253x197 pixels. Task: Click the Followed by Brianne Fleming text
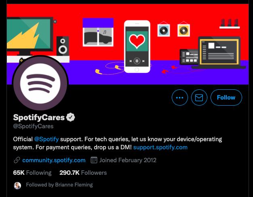coord(59,185)
